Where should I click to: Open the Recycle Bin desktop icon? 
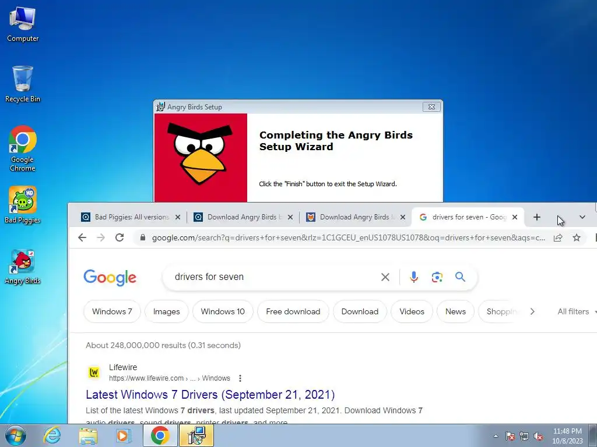click(x=23, y=84)
